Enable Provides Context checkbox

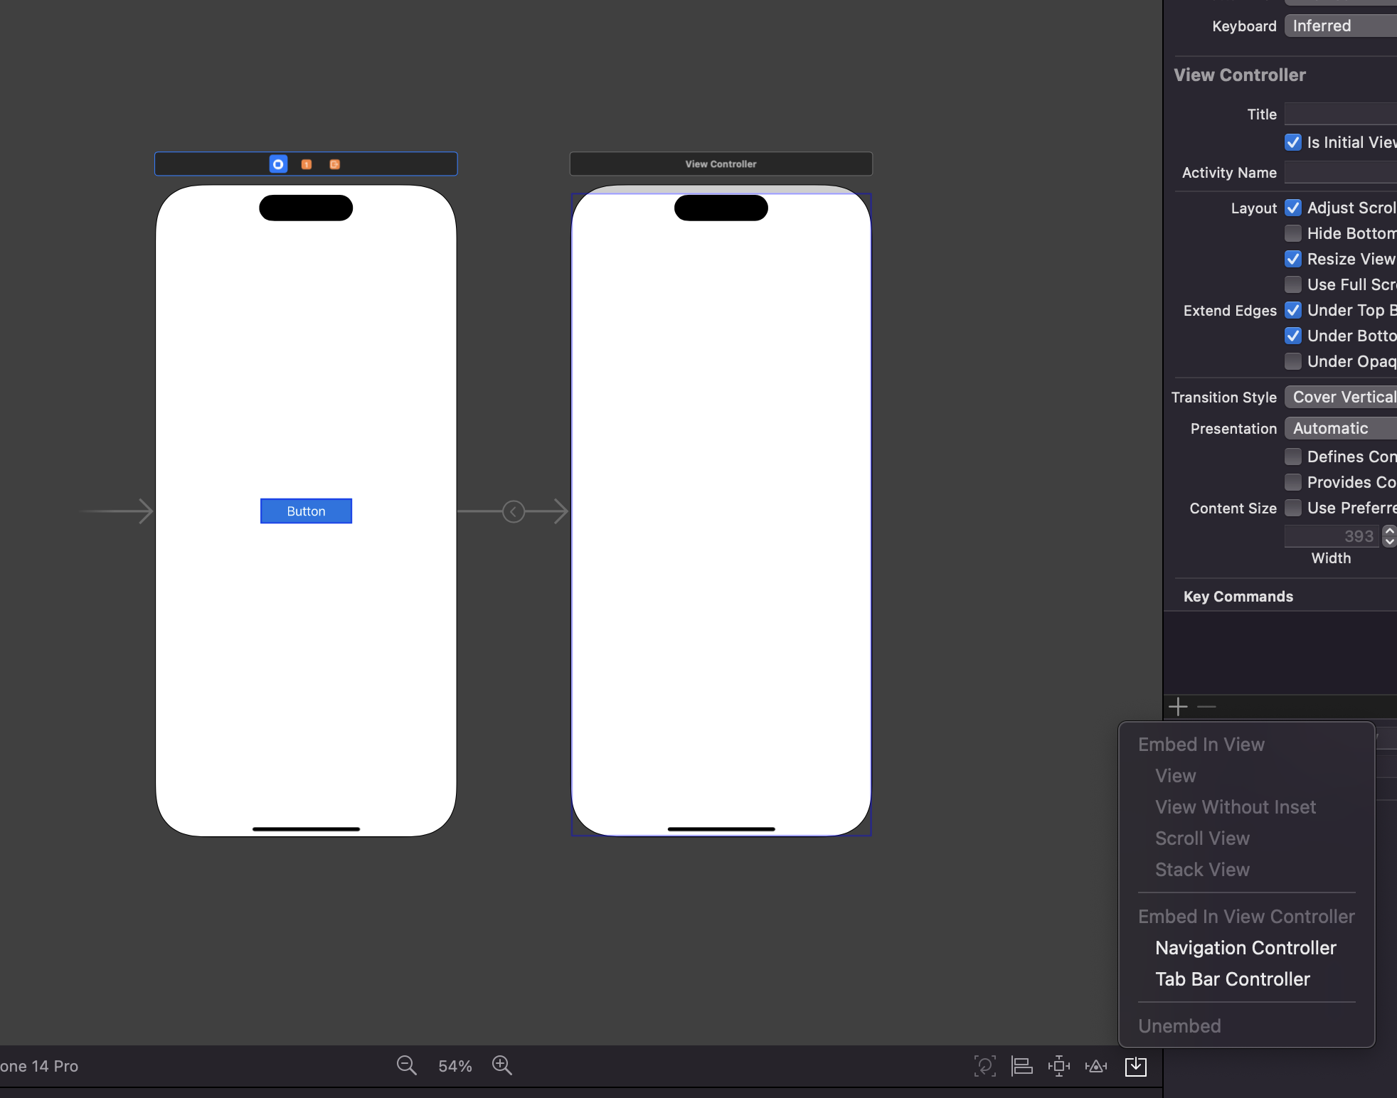1293,482
